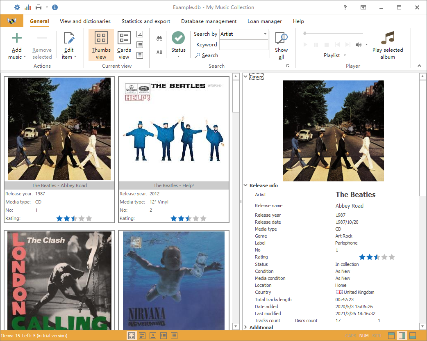Click the printer icon in title bar
The image size is (427, 341).
pyautogui.click(x=39, y=7)
